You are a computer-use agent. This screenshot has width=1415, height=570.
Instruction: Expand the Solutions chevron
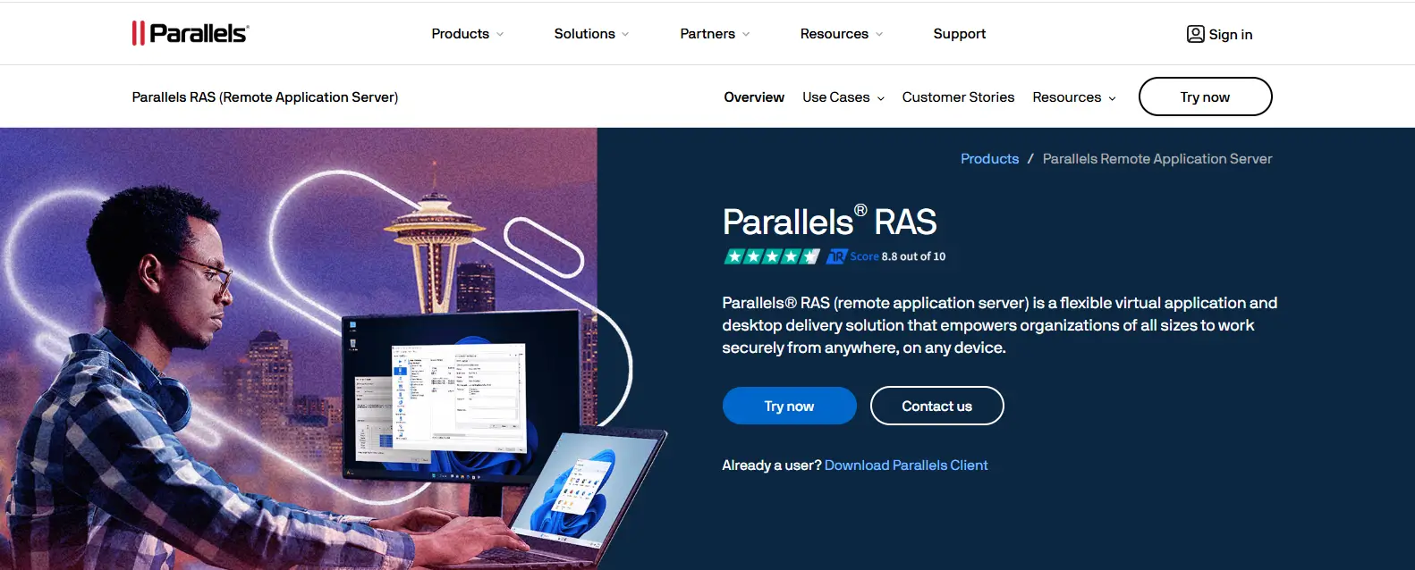tap(625, 34)
